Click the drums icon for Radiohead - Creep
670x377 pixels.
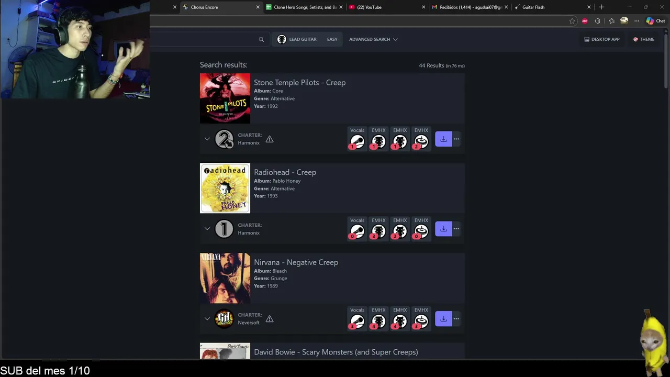421,231
